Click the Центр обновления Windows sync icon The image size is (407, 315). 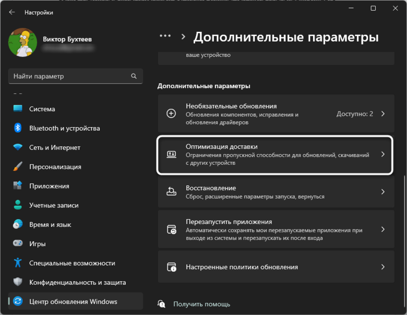pos(18,301)
